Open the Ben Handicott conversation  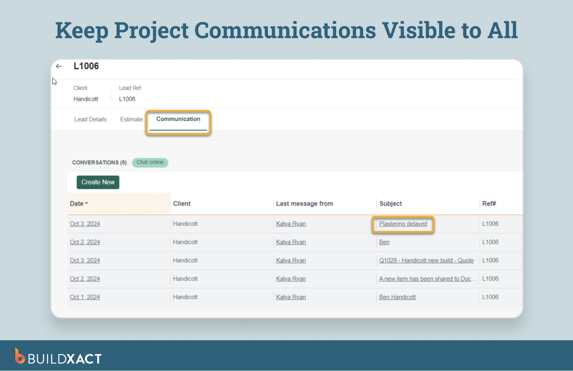397,297
